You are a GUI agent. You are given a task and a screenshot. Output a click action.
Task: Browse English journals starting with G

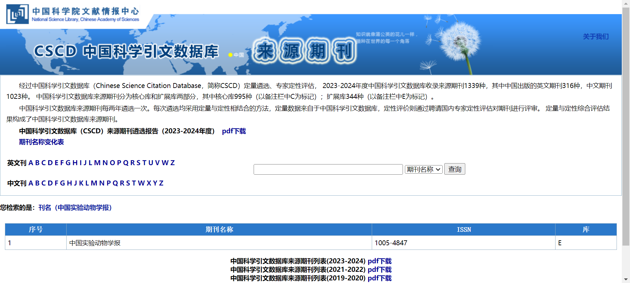(x=68, y=163)
